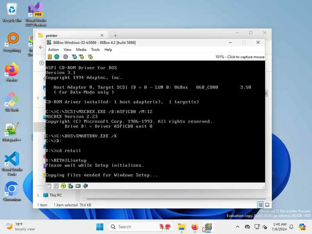This screenshot has width=312, height=234.
Task: Click the hard disk status icon
Action: 71,186
